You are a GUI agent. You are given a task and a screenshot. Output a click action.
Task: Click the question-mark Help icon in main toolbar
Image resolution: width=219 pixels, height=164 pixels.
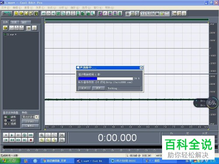point(184,14)
